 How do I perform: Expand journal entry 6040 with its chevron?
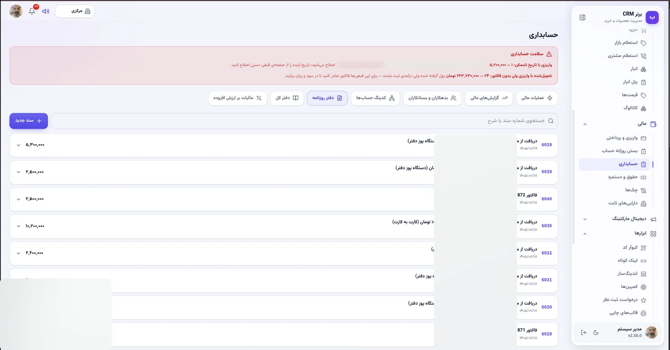[x=18, y=199]
